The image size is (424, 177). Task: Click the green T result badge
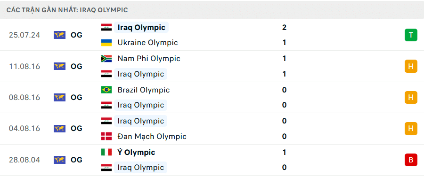coord(411,35)
